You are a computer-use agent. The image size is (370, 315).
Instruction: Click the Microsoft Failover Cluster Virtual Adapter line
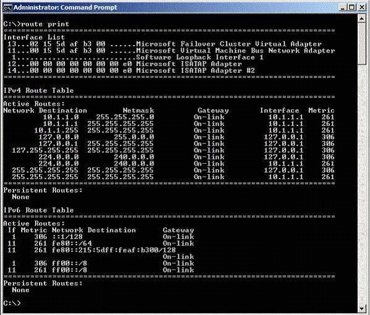coord(165,44)
